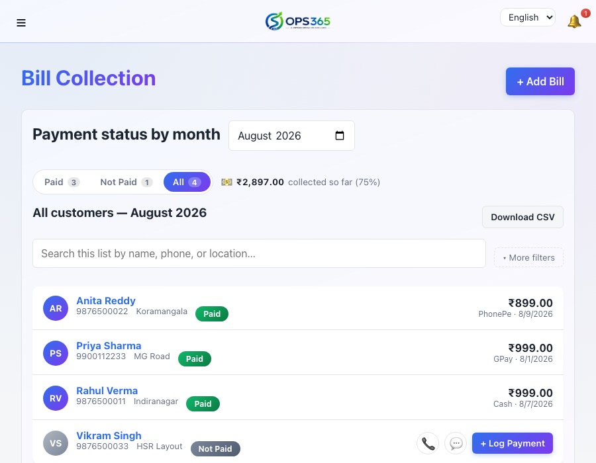Screen dimensions: 596x463
Task: Click the RV avatar for Rahul Verma
Action: 56,398
